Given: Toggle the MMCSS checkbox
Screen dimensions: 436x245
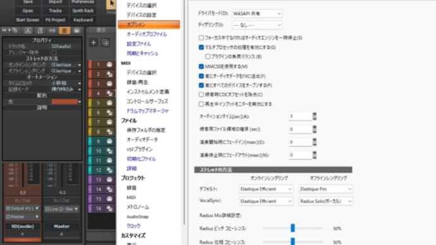Looking at the screenshot, I should [202, 66].
